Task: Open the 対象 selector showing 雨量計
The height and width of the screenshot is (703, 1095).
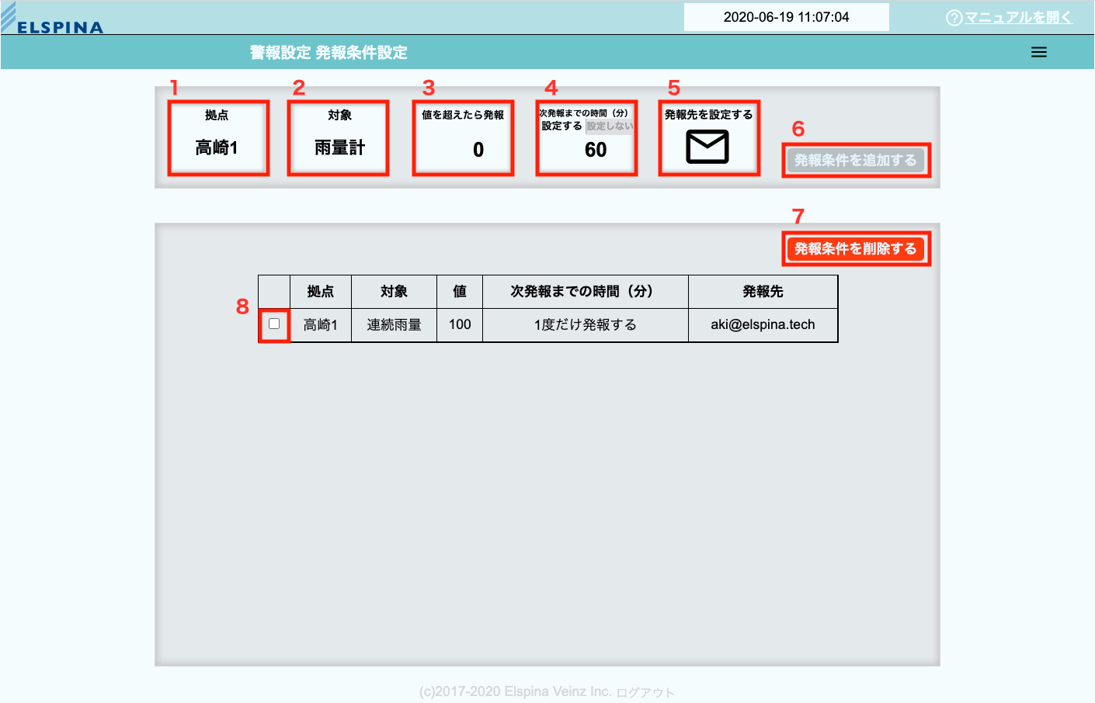Action: tap(339, 147)
